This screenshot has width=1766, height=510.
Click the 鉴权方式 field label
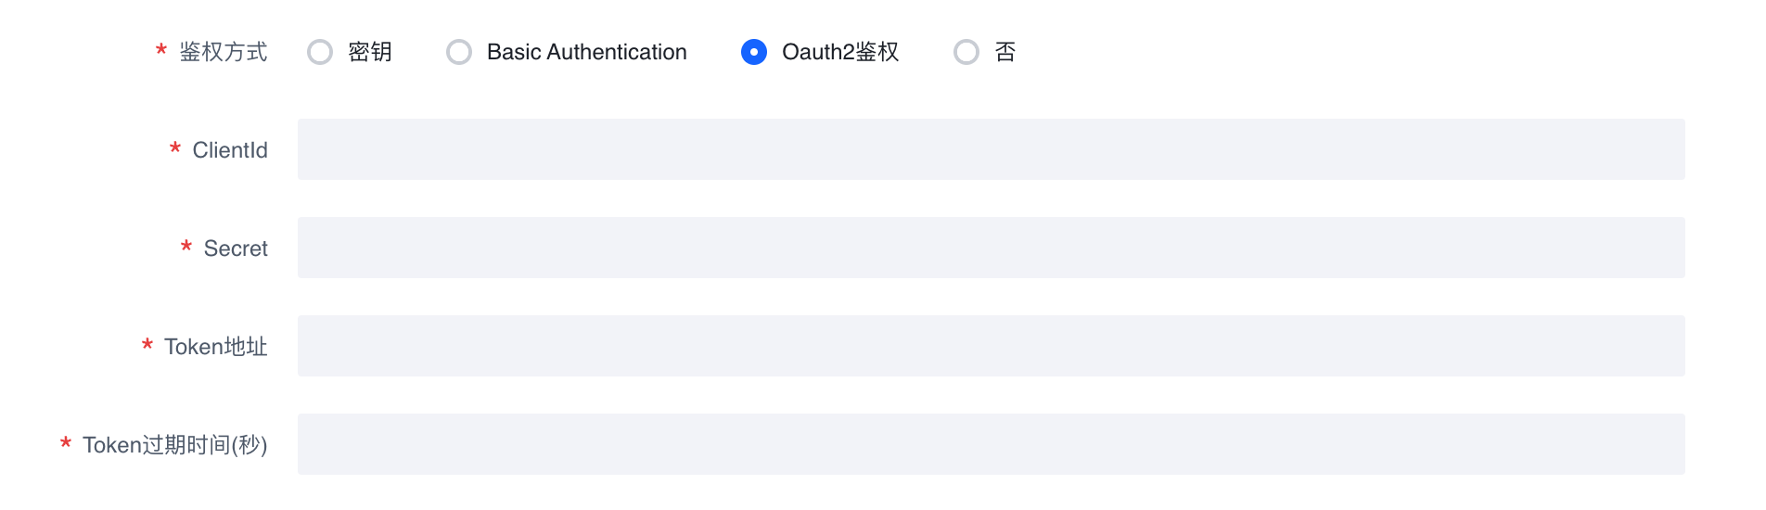(x=224, y=52)
